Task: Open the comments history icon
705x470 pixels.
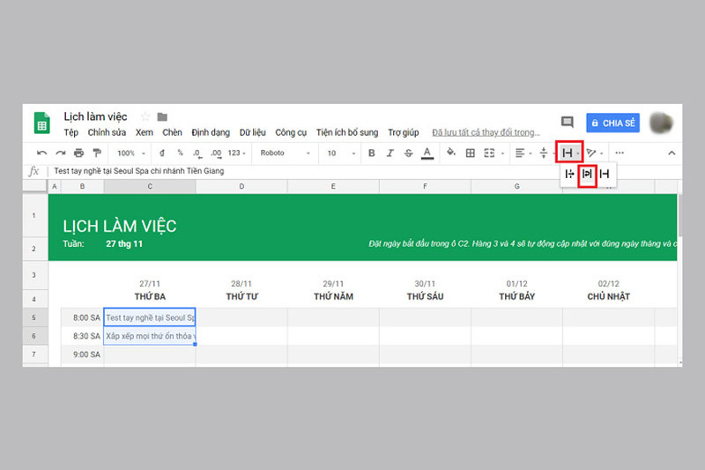Action: tap(568, 122)
